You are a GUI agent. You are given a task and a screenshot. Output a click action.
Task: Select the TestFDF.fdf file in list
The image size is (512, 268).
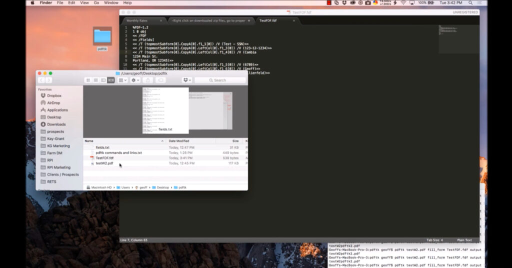[104, 158]
